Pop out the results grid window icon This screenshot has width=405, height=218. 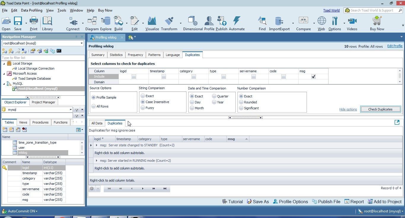point(397,123)
